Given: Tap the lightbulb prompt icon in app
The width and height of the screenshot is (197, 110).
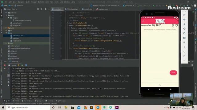Looking at the screenshot, I should (x=173, y=25).
